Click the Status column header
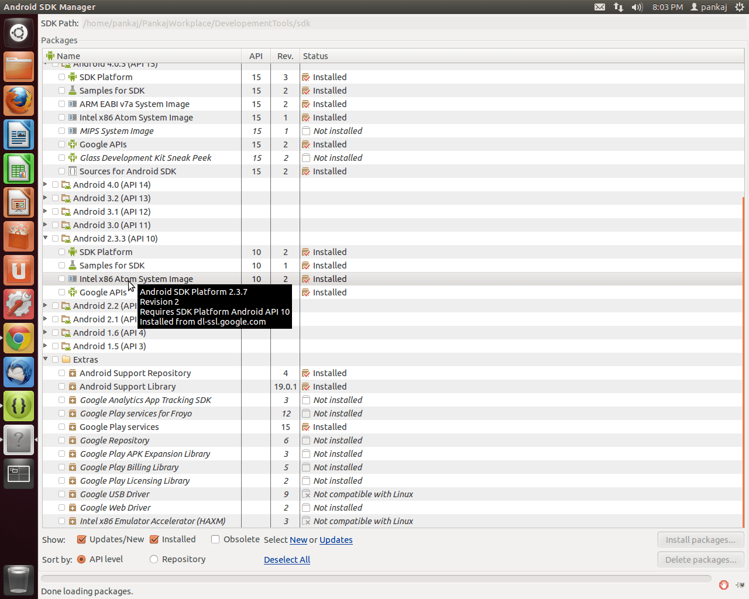Screen dimensions: 749x599 [x=521, y=56]
